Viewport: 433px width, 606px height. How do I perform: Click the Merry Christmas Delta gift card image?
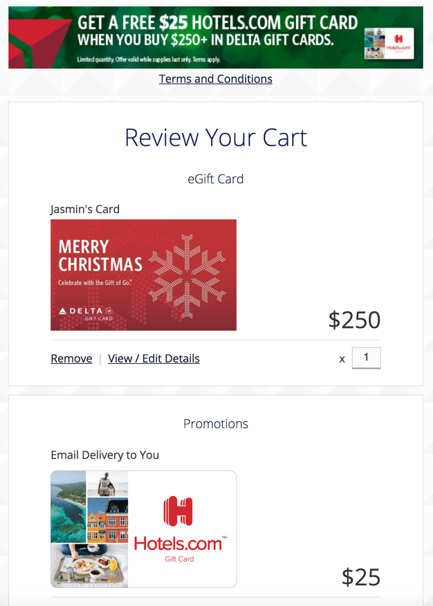click(x=143, y=275)
